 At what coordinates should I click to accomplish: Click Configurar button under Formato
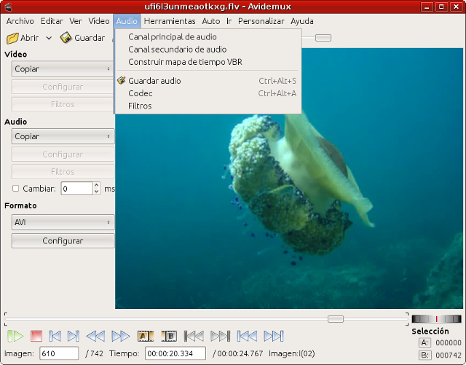coord(63,241)
